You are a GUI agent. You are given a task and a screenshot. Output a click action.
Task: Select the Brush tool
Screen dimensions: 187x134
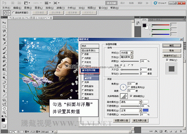4,53
